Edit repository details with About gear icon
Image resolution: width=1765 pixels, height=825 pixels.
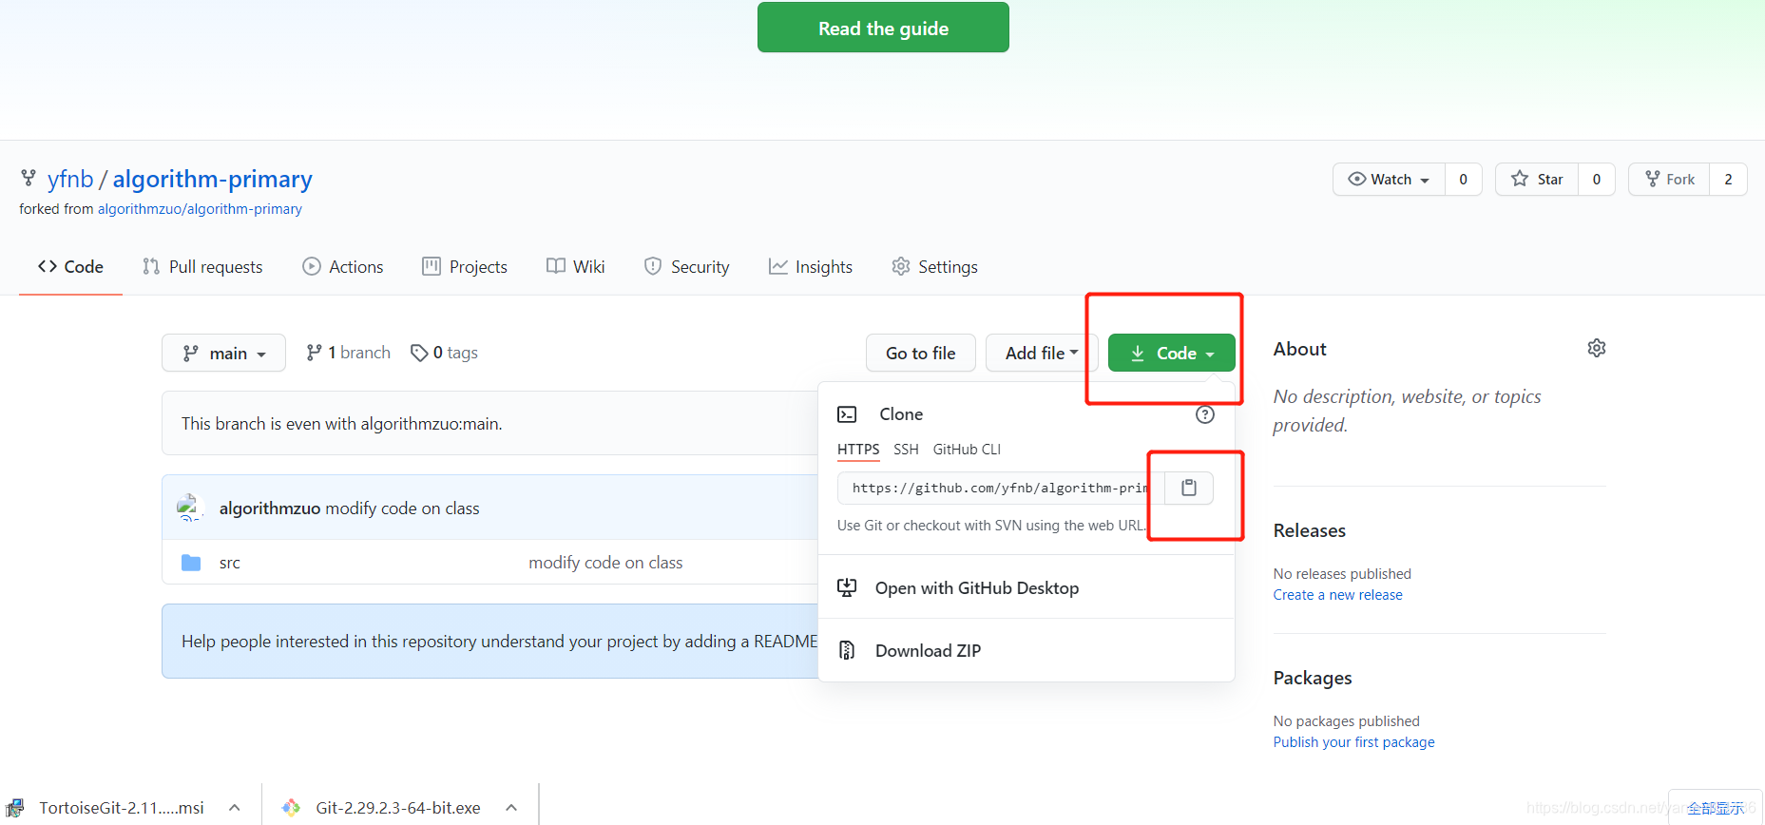tap(1597, 348)
